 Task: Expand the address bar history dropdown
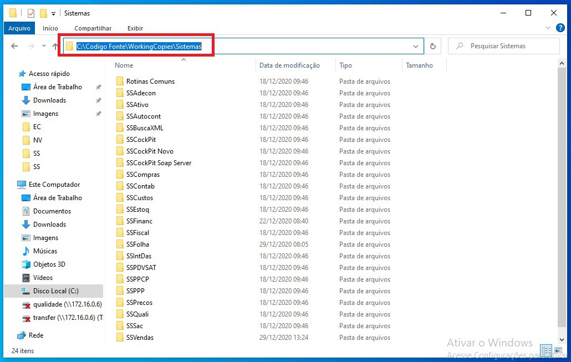click(416, 47)
